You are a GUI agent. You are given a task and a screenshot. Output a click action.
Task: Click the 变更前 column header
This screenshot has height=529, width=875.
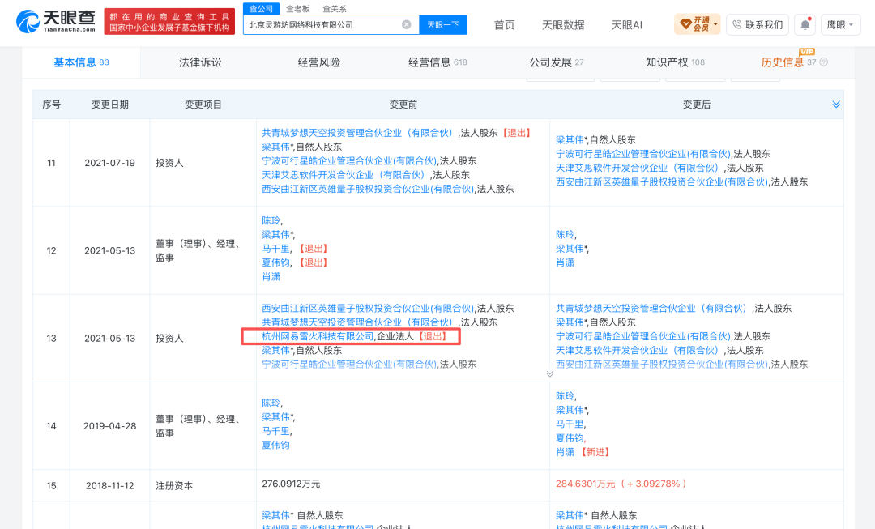click(403, 105)
